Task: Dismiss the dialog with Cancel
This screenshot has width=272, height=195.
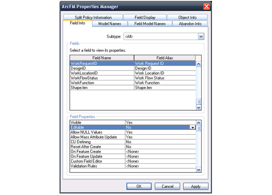Action: click(x=167, y=186)
